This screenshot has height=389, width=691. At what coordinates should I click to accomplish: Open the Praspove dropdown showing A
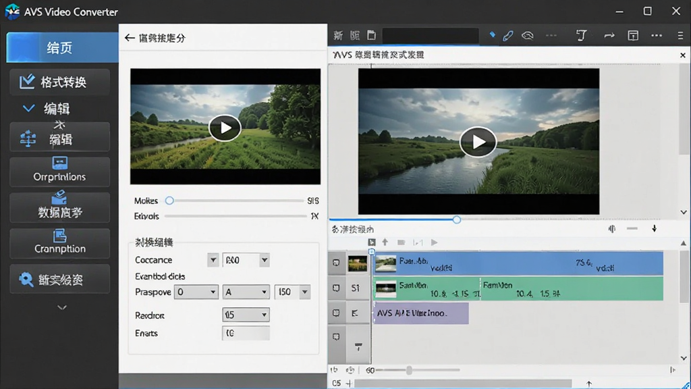pyautogui.click(x=246, y=292)
